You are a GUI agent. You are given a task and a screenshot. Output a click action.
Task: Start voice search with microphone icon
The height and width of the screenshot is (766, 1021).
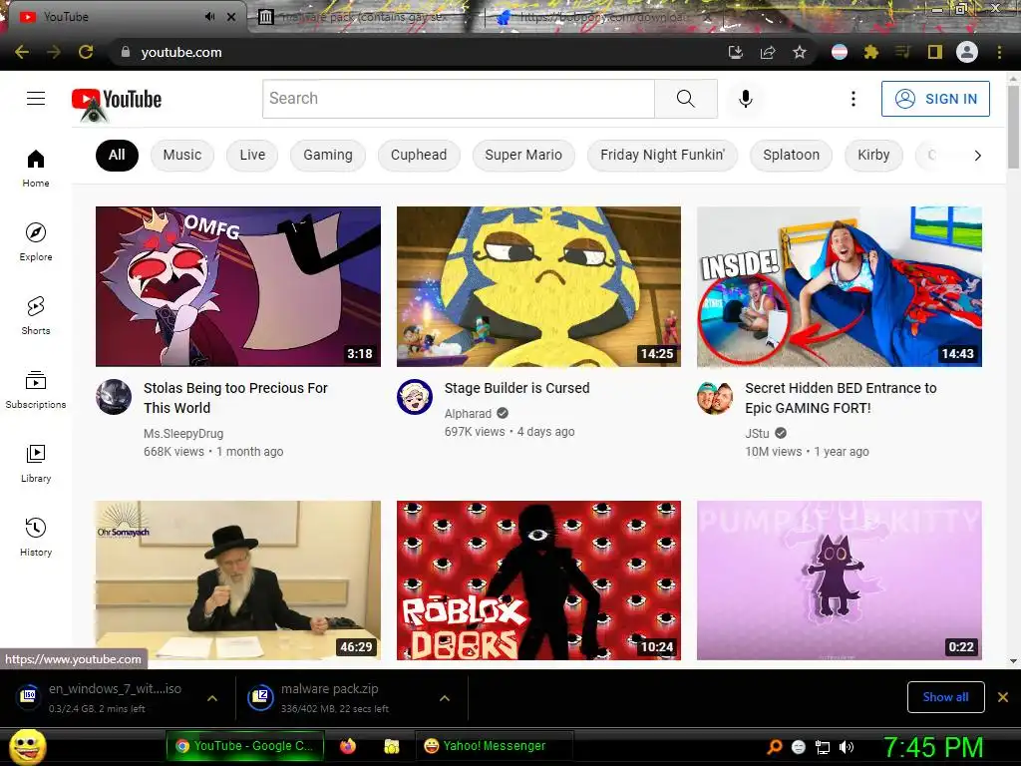[x=746, y=99]
